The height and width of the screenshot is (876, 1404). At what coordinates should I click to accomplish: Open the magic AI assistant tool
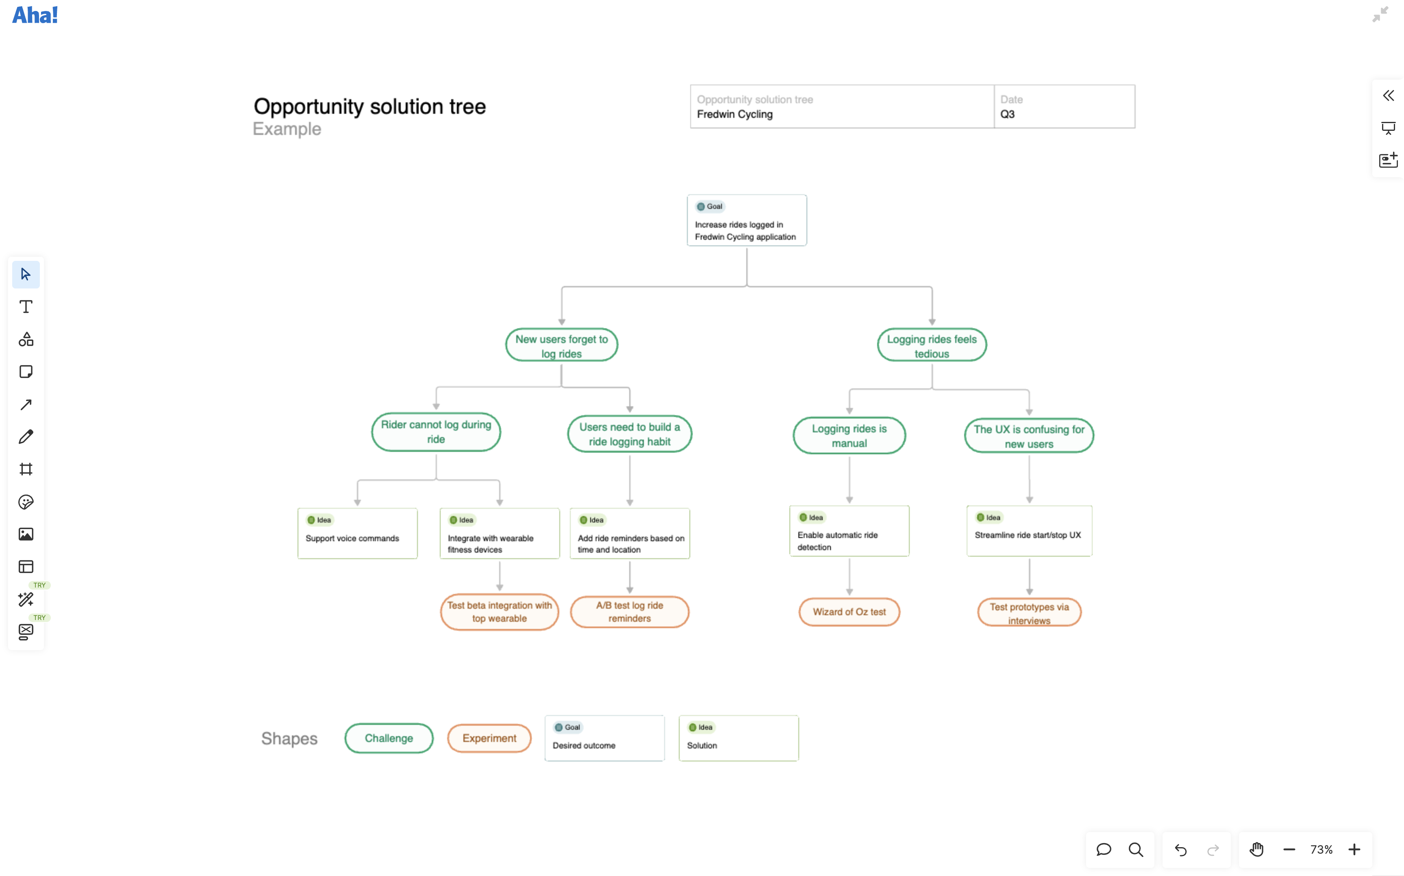26,600
